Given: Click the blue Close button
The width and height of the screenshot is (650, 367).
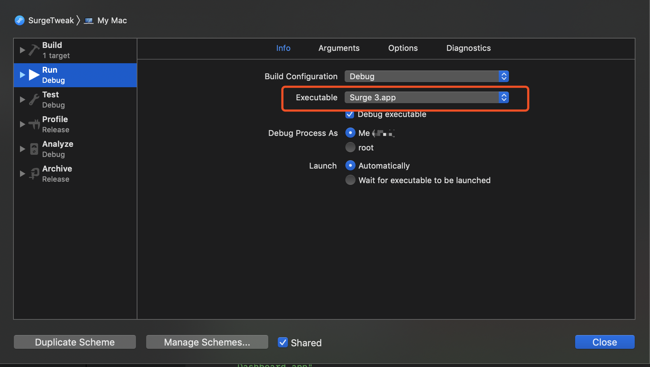Looking at the screenshot, I should (605, 342).
